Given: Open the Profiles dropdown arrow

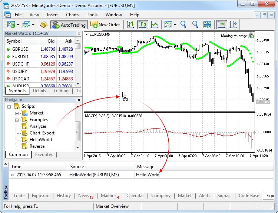Looking at the screenshot, I should coord(33,25).
